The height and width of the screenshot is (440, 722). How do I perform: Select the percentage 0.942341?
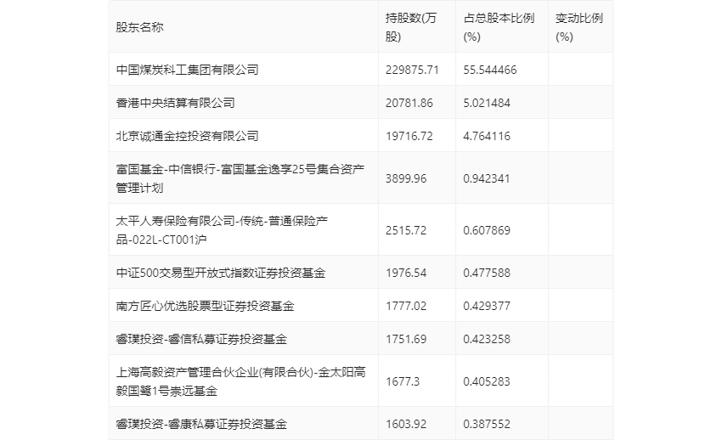487,178
